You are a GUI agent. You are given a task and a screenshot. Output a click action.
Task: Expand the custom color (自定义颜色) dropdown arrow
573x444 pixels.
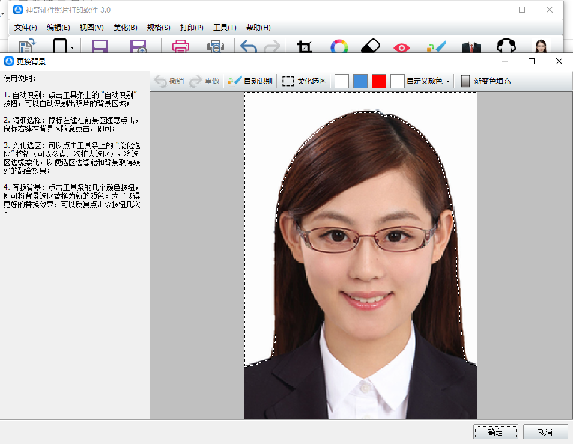[x=449, y=82]
